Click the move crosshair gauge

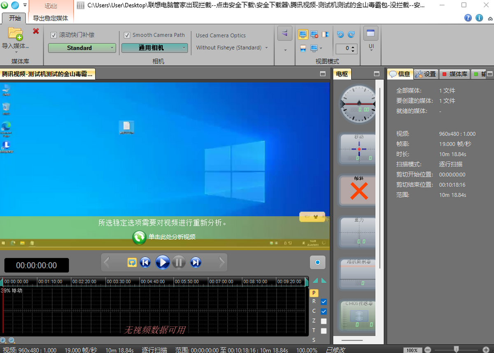pyautogui.click(x=357, y=149)
